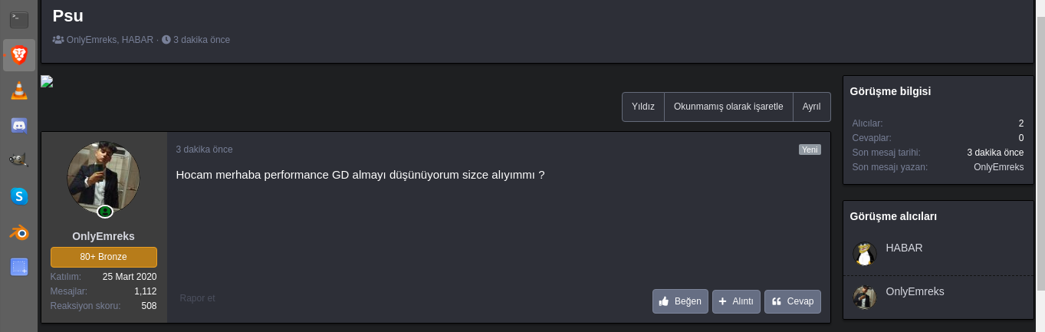The width and height of the screenshot is (1045, 332).
Task: Click the Brave browser dock icon
Action: pyautogui.click(x=19, y=55)
